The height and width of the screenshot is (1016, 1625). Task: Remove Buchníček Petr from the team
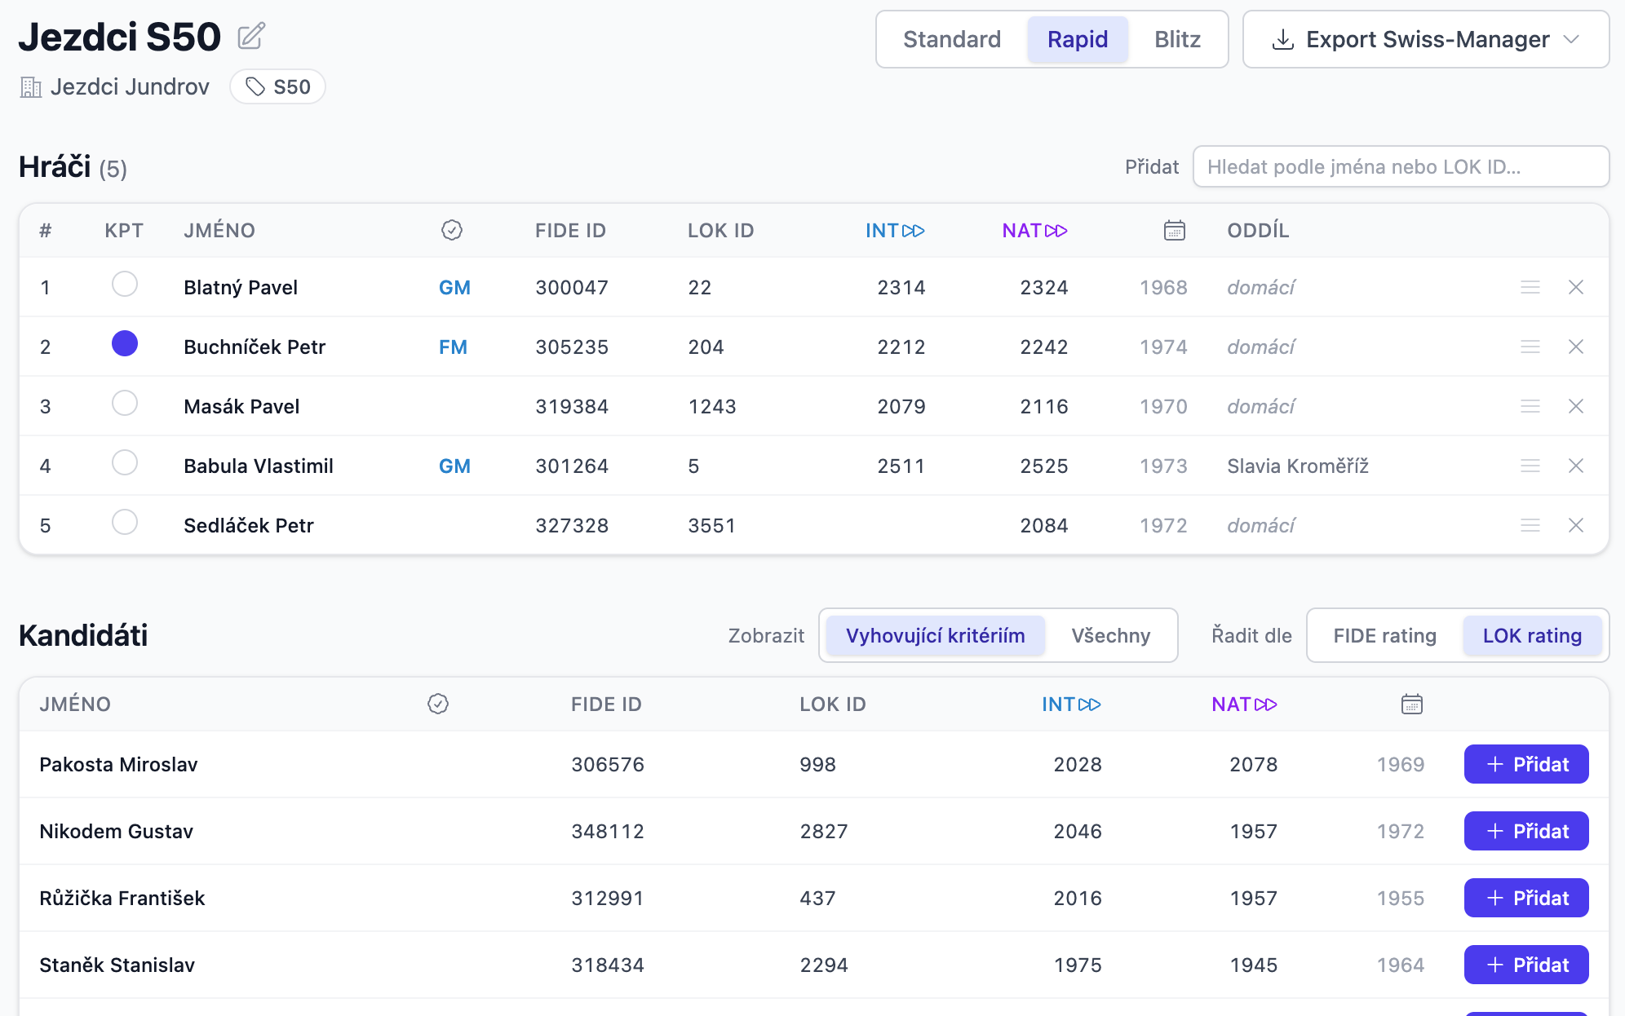[x=1576, y=347]
